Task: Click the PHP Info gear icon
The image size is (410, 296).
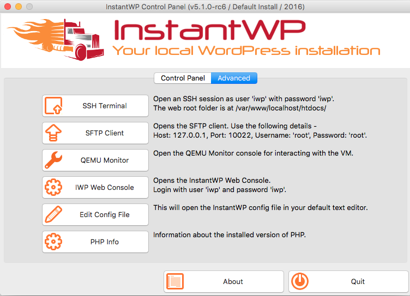Action: click(53, 242)
